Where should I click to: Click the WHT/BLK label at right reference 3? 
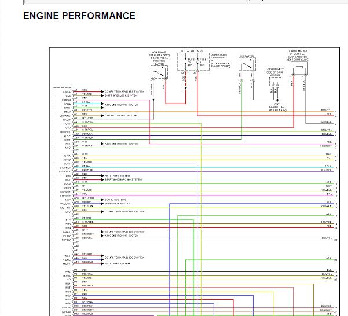point(326,122)
